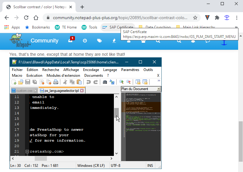Click the Close document icon in Notepad++ toolbar
Image resolution: width=243 pixels, height=172 pixels.
[42, 82]
